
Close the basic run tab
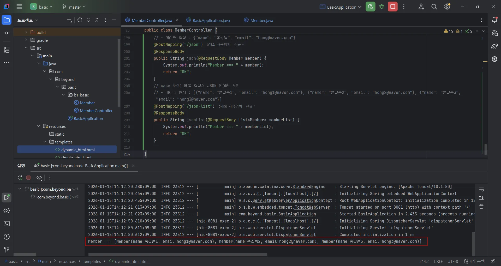tap(133, 166)
